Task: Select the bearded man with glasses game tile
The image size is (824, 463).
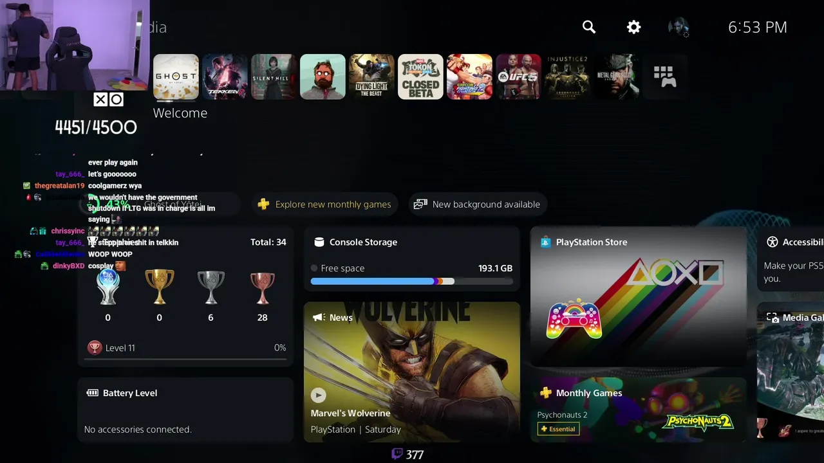Action: coord(323,77)
